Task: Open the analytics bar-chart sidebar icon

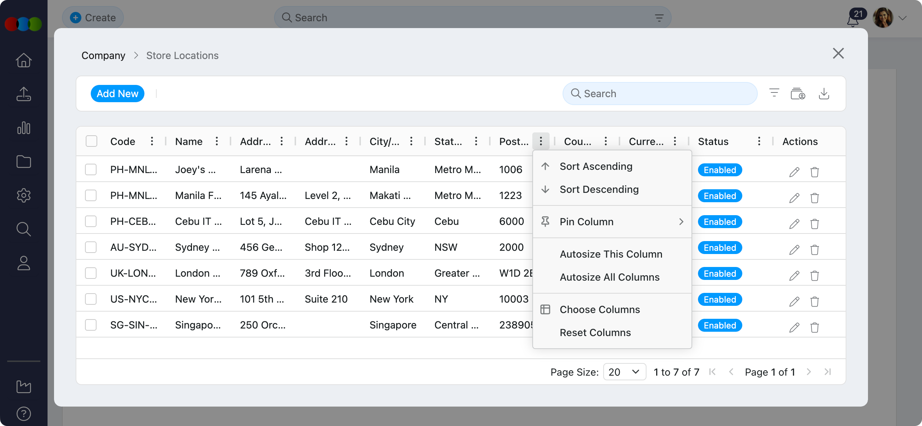Action: coord(23,128)
